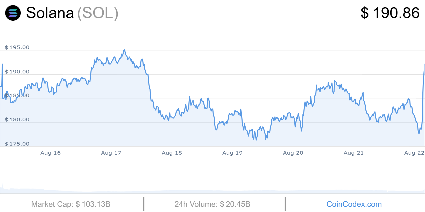Click the $ 195.00 y-axis label

(x=17, y=47)
